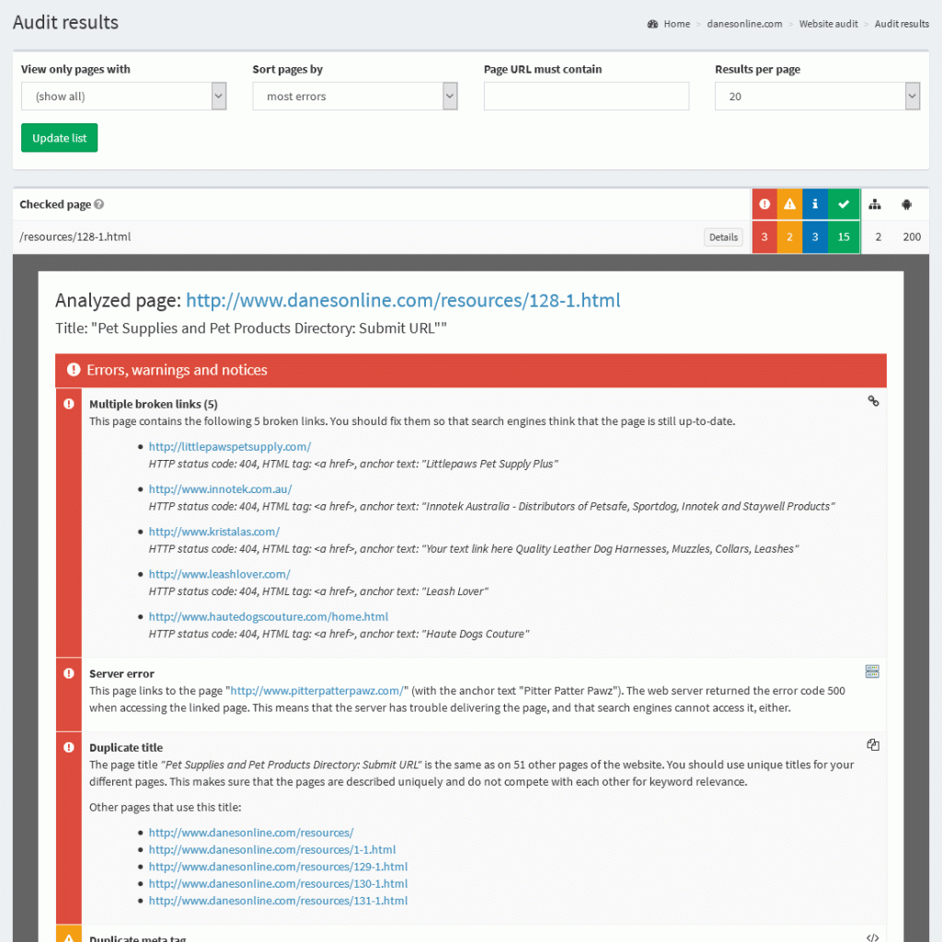
Task: Open resources/131-1.html duplicate link
Action: coord(278,901)
